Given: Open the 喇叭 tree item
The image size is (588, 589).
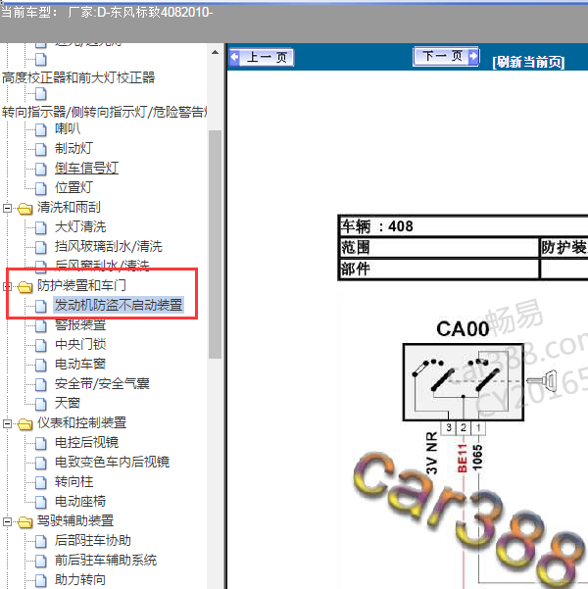Looking at the screenshot, I should (68, 128).
